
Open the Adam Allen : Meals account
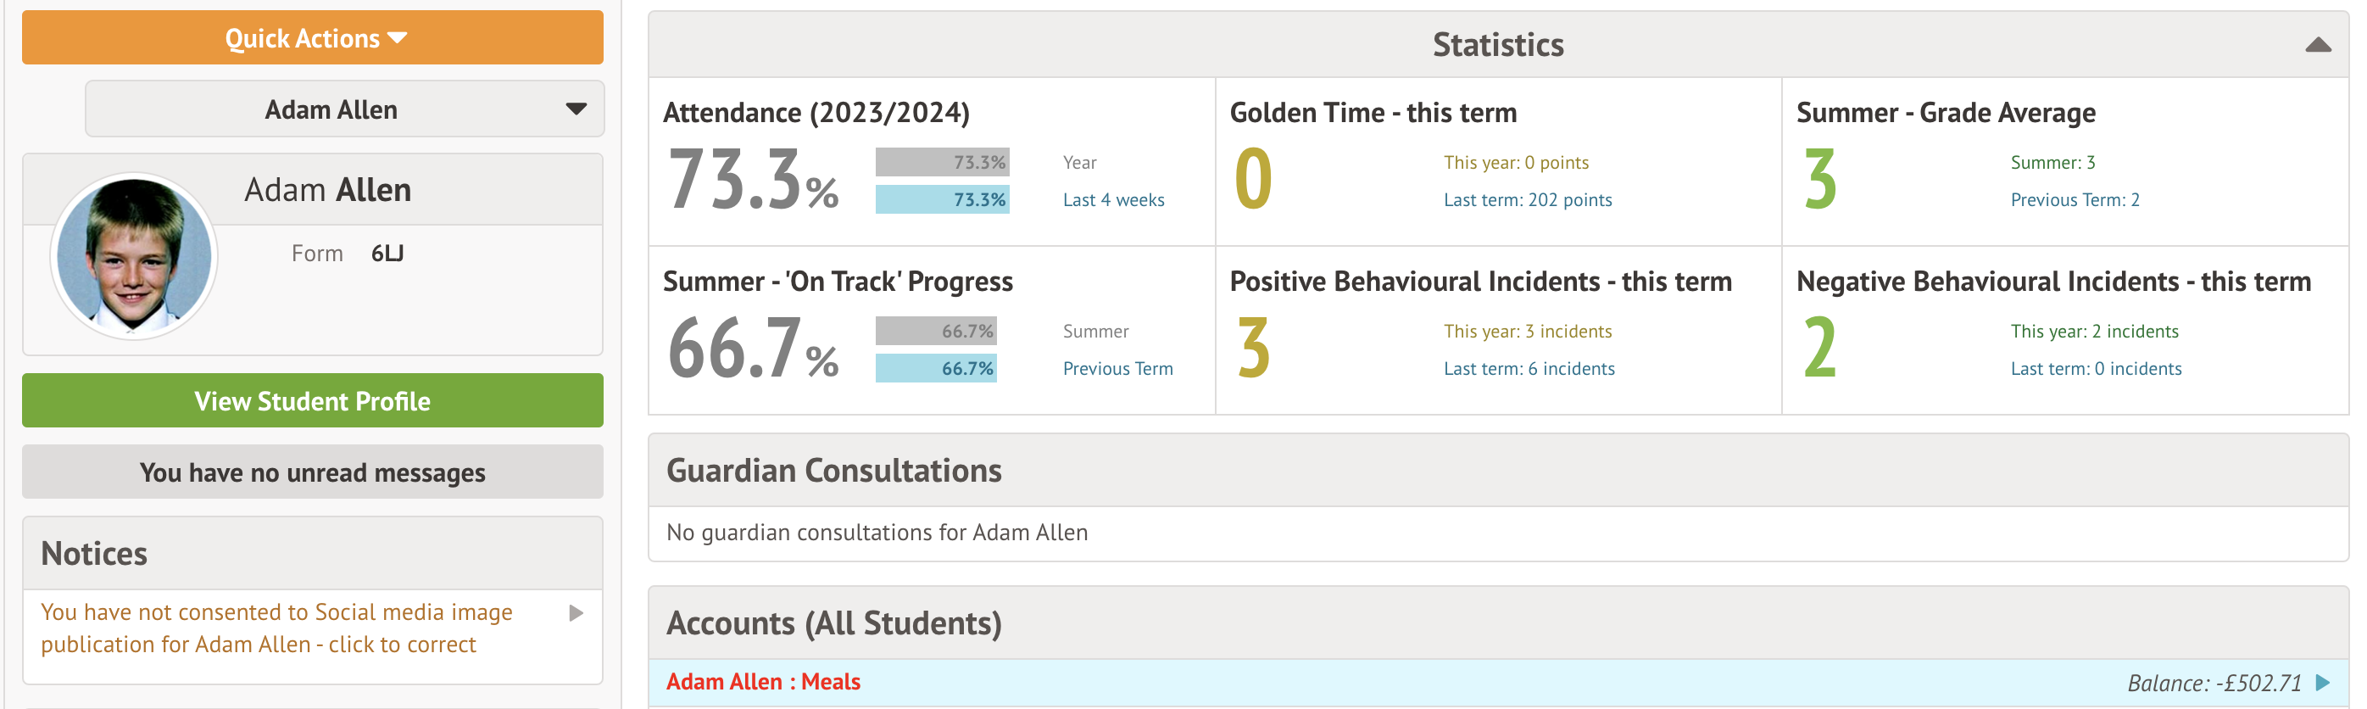(x=763, y=681)
